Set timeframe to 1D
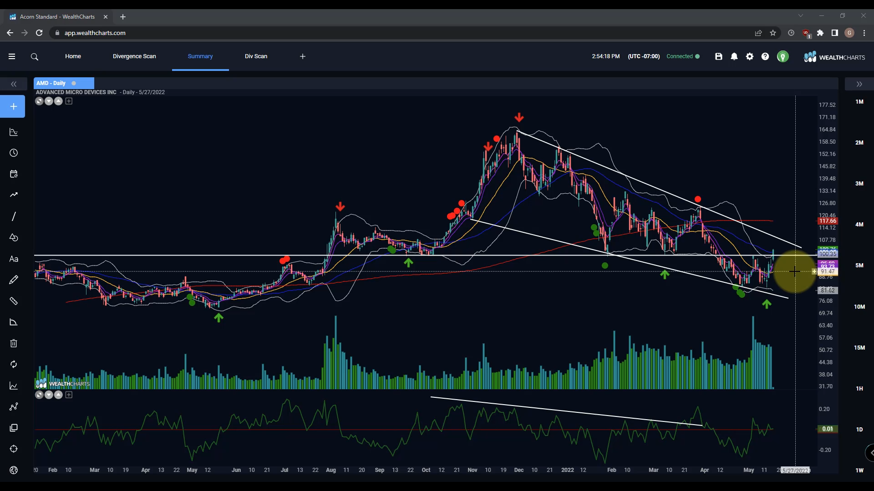 (859, 430)
